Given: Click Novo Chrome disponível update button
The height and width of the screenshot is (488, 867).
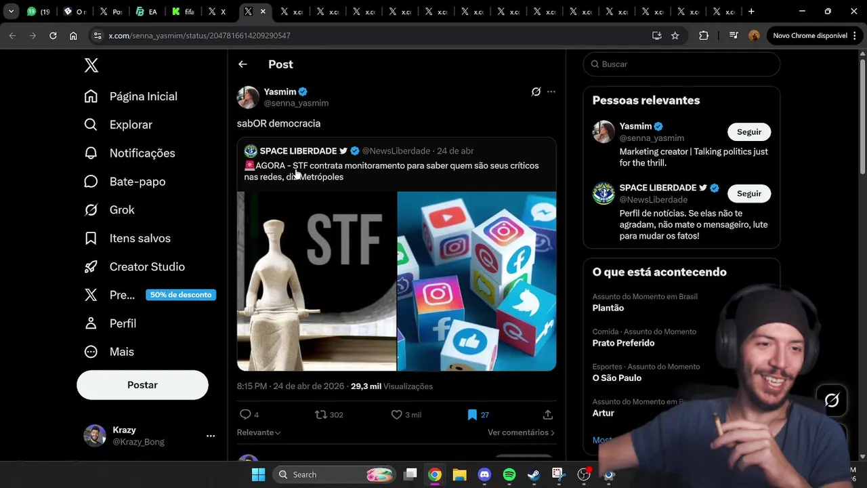Looking at the screenshot, I should (815, 35).
